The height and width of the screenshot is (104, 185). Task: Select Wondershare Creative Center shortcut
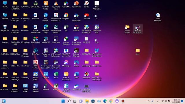pyautogui.click(x=56, y=17)
